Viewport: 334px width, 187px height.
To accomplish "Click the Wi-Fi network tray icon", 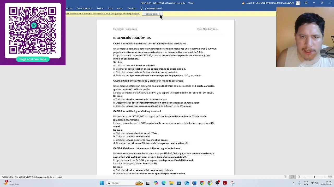I will tap(313, 183).
